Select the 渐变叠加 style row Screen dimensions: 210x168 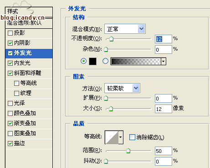(29, 123)
